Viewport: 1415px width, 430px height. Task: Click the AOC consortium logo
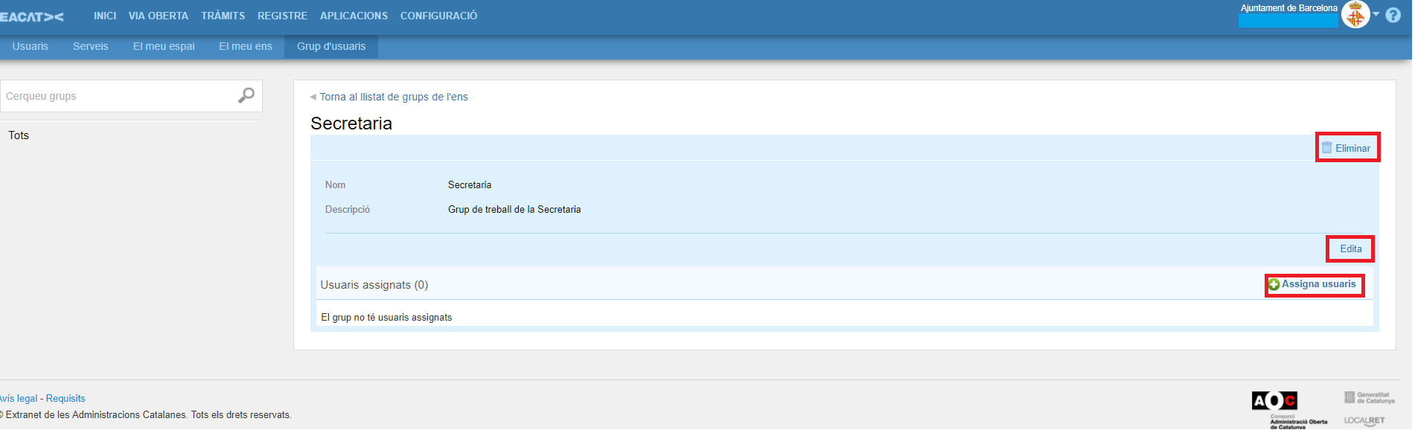click(x=1274, y=401)
